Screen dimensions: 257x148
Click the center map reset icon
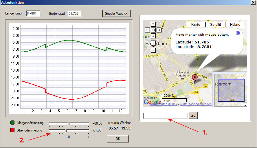[153, 30]
